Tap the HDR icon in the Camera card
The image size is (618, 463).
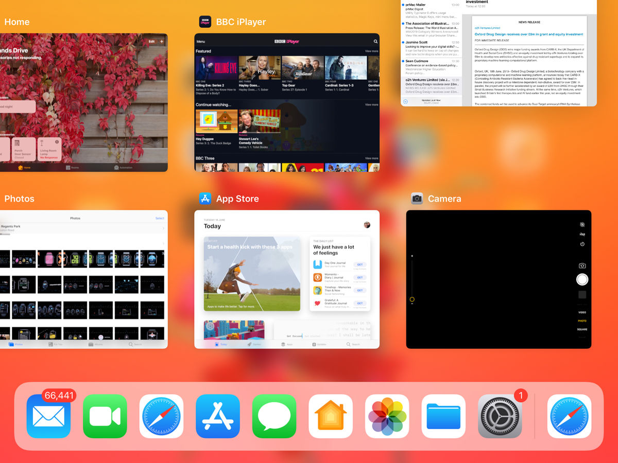click(582, 234)
